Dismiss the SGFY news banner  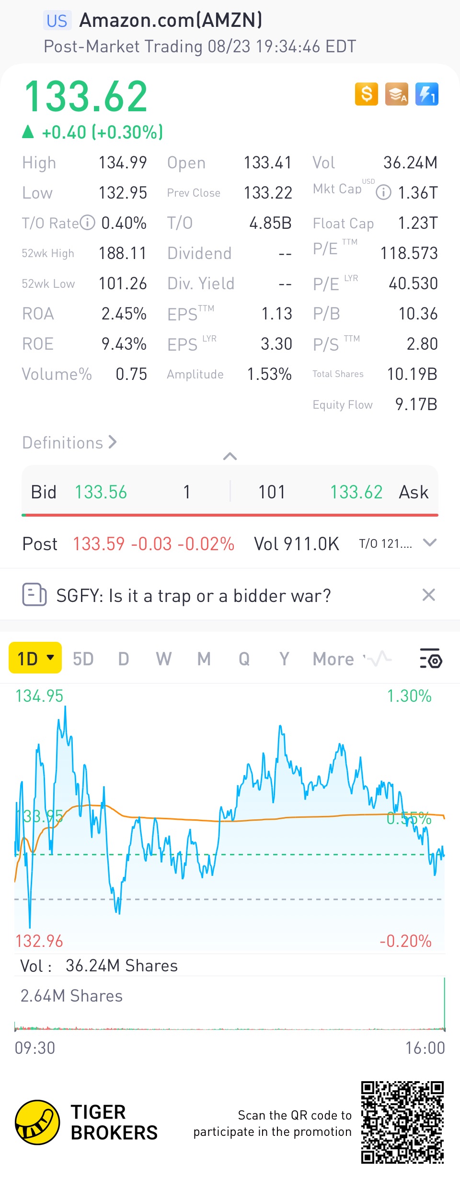pyautogui.click(x=429, y=595)
